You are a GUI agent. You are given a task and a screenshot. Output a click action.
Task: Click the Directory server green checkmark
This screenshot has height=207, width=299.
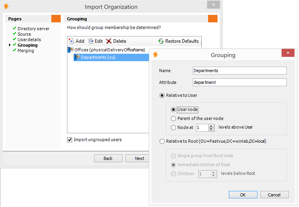(x=14, y=28)
